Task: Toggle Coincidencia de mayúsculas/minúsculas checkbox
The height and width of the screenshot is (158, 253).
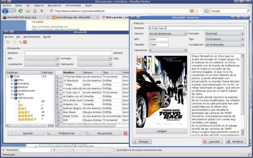Action: click(114, 150)
